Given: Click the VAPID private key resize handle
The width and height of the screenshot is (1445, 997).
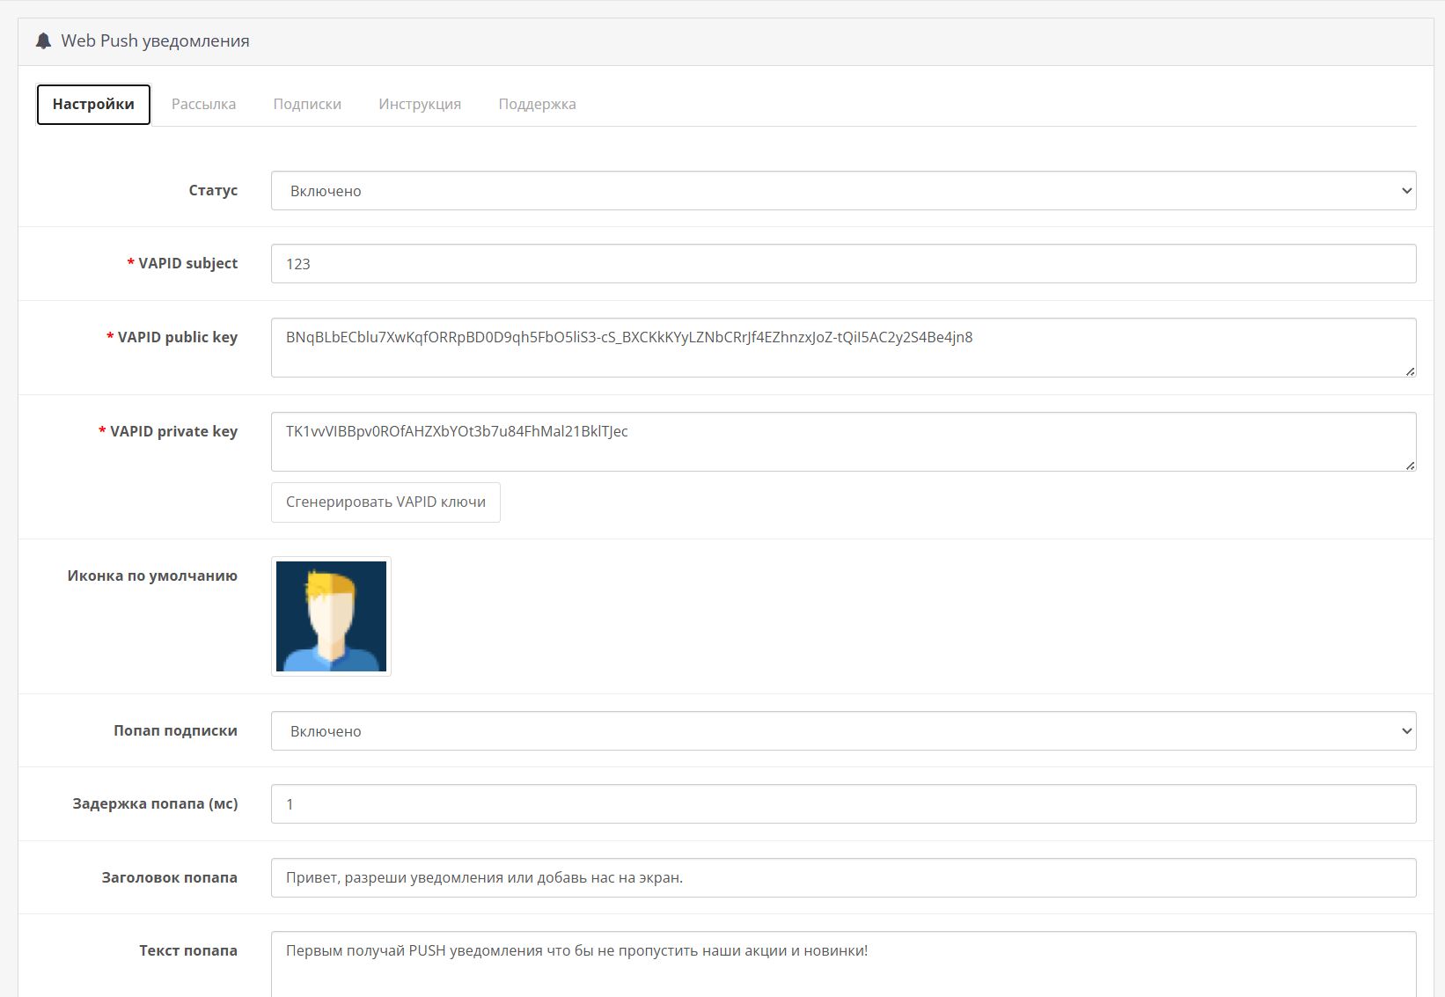Looking at the screenshot, I should pos(1409,466).
